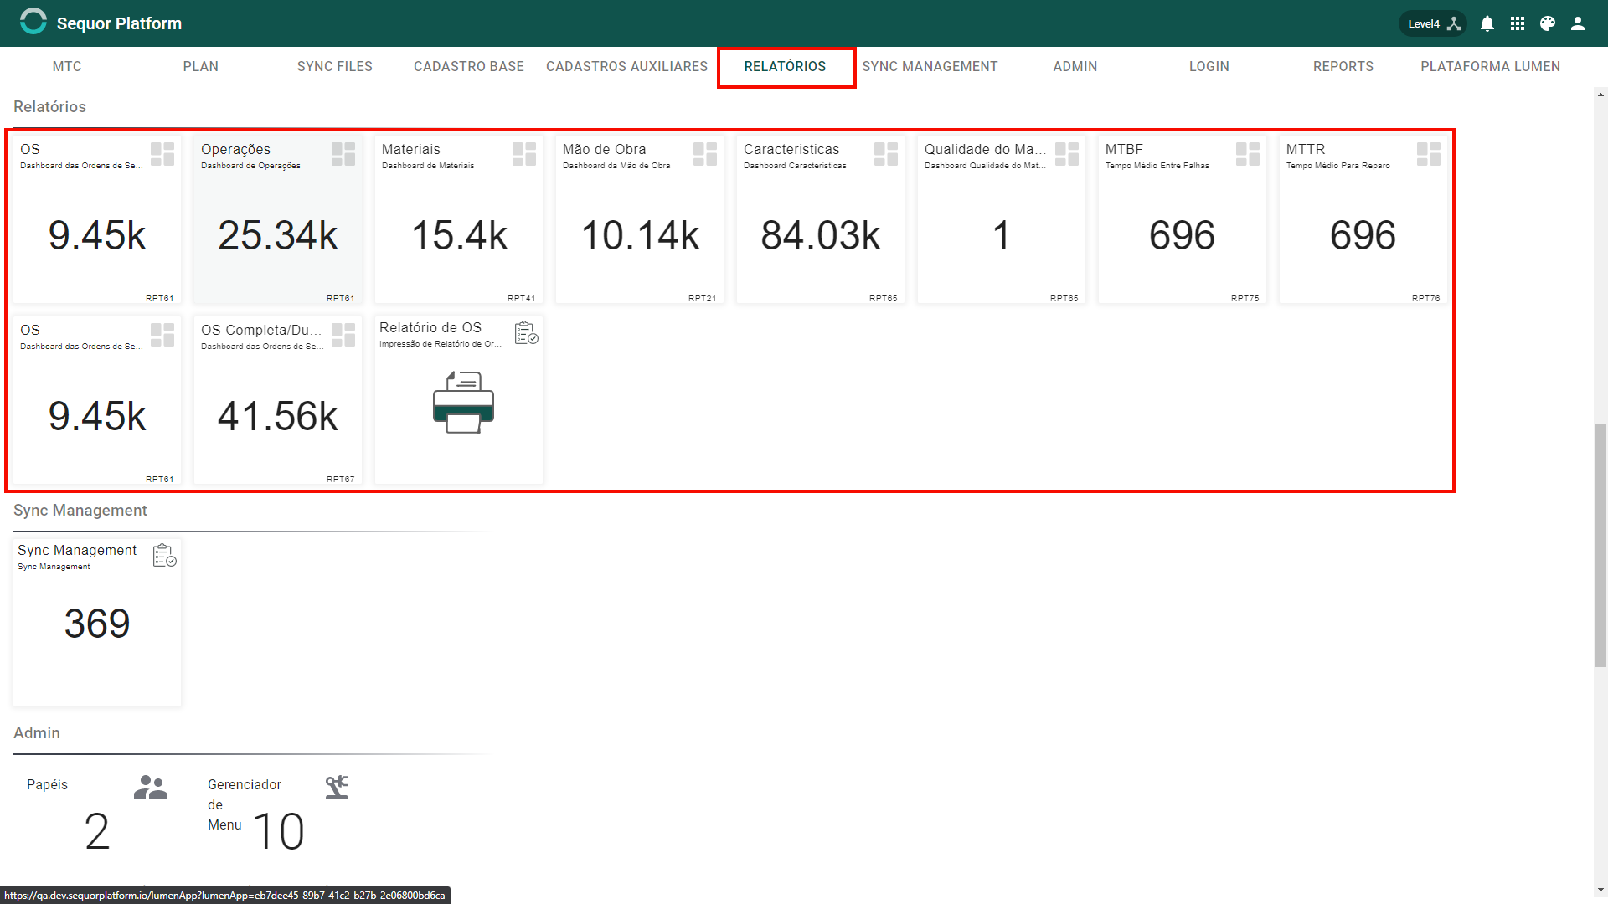Click 'Tempo Médio Entre Falhas' subtitle
Image resolution: width=1608 pixels, height=904 pixels.
click(1157, 166)
